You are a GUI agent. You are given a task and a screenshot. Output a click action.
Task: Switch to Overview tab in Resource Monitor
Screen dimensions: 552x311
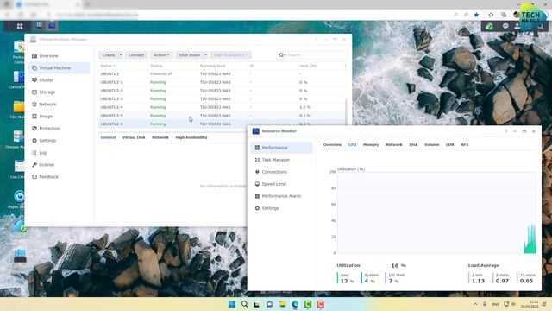[332, 144]
